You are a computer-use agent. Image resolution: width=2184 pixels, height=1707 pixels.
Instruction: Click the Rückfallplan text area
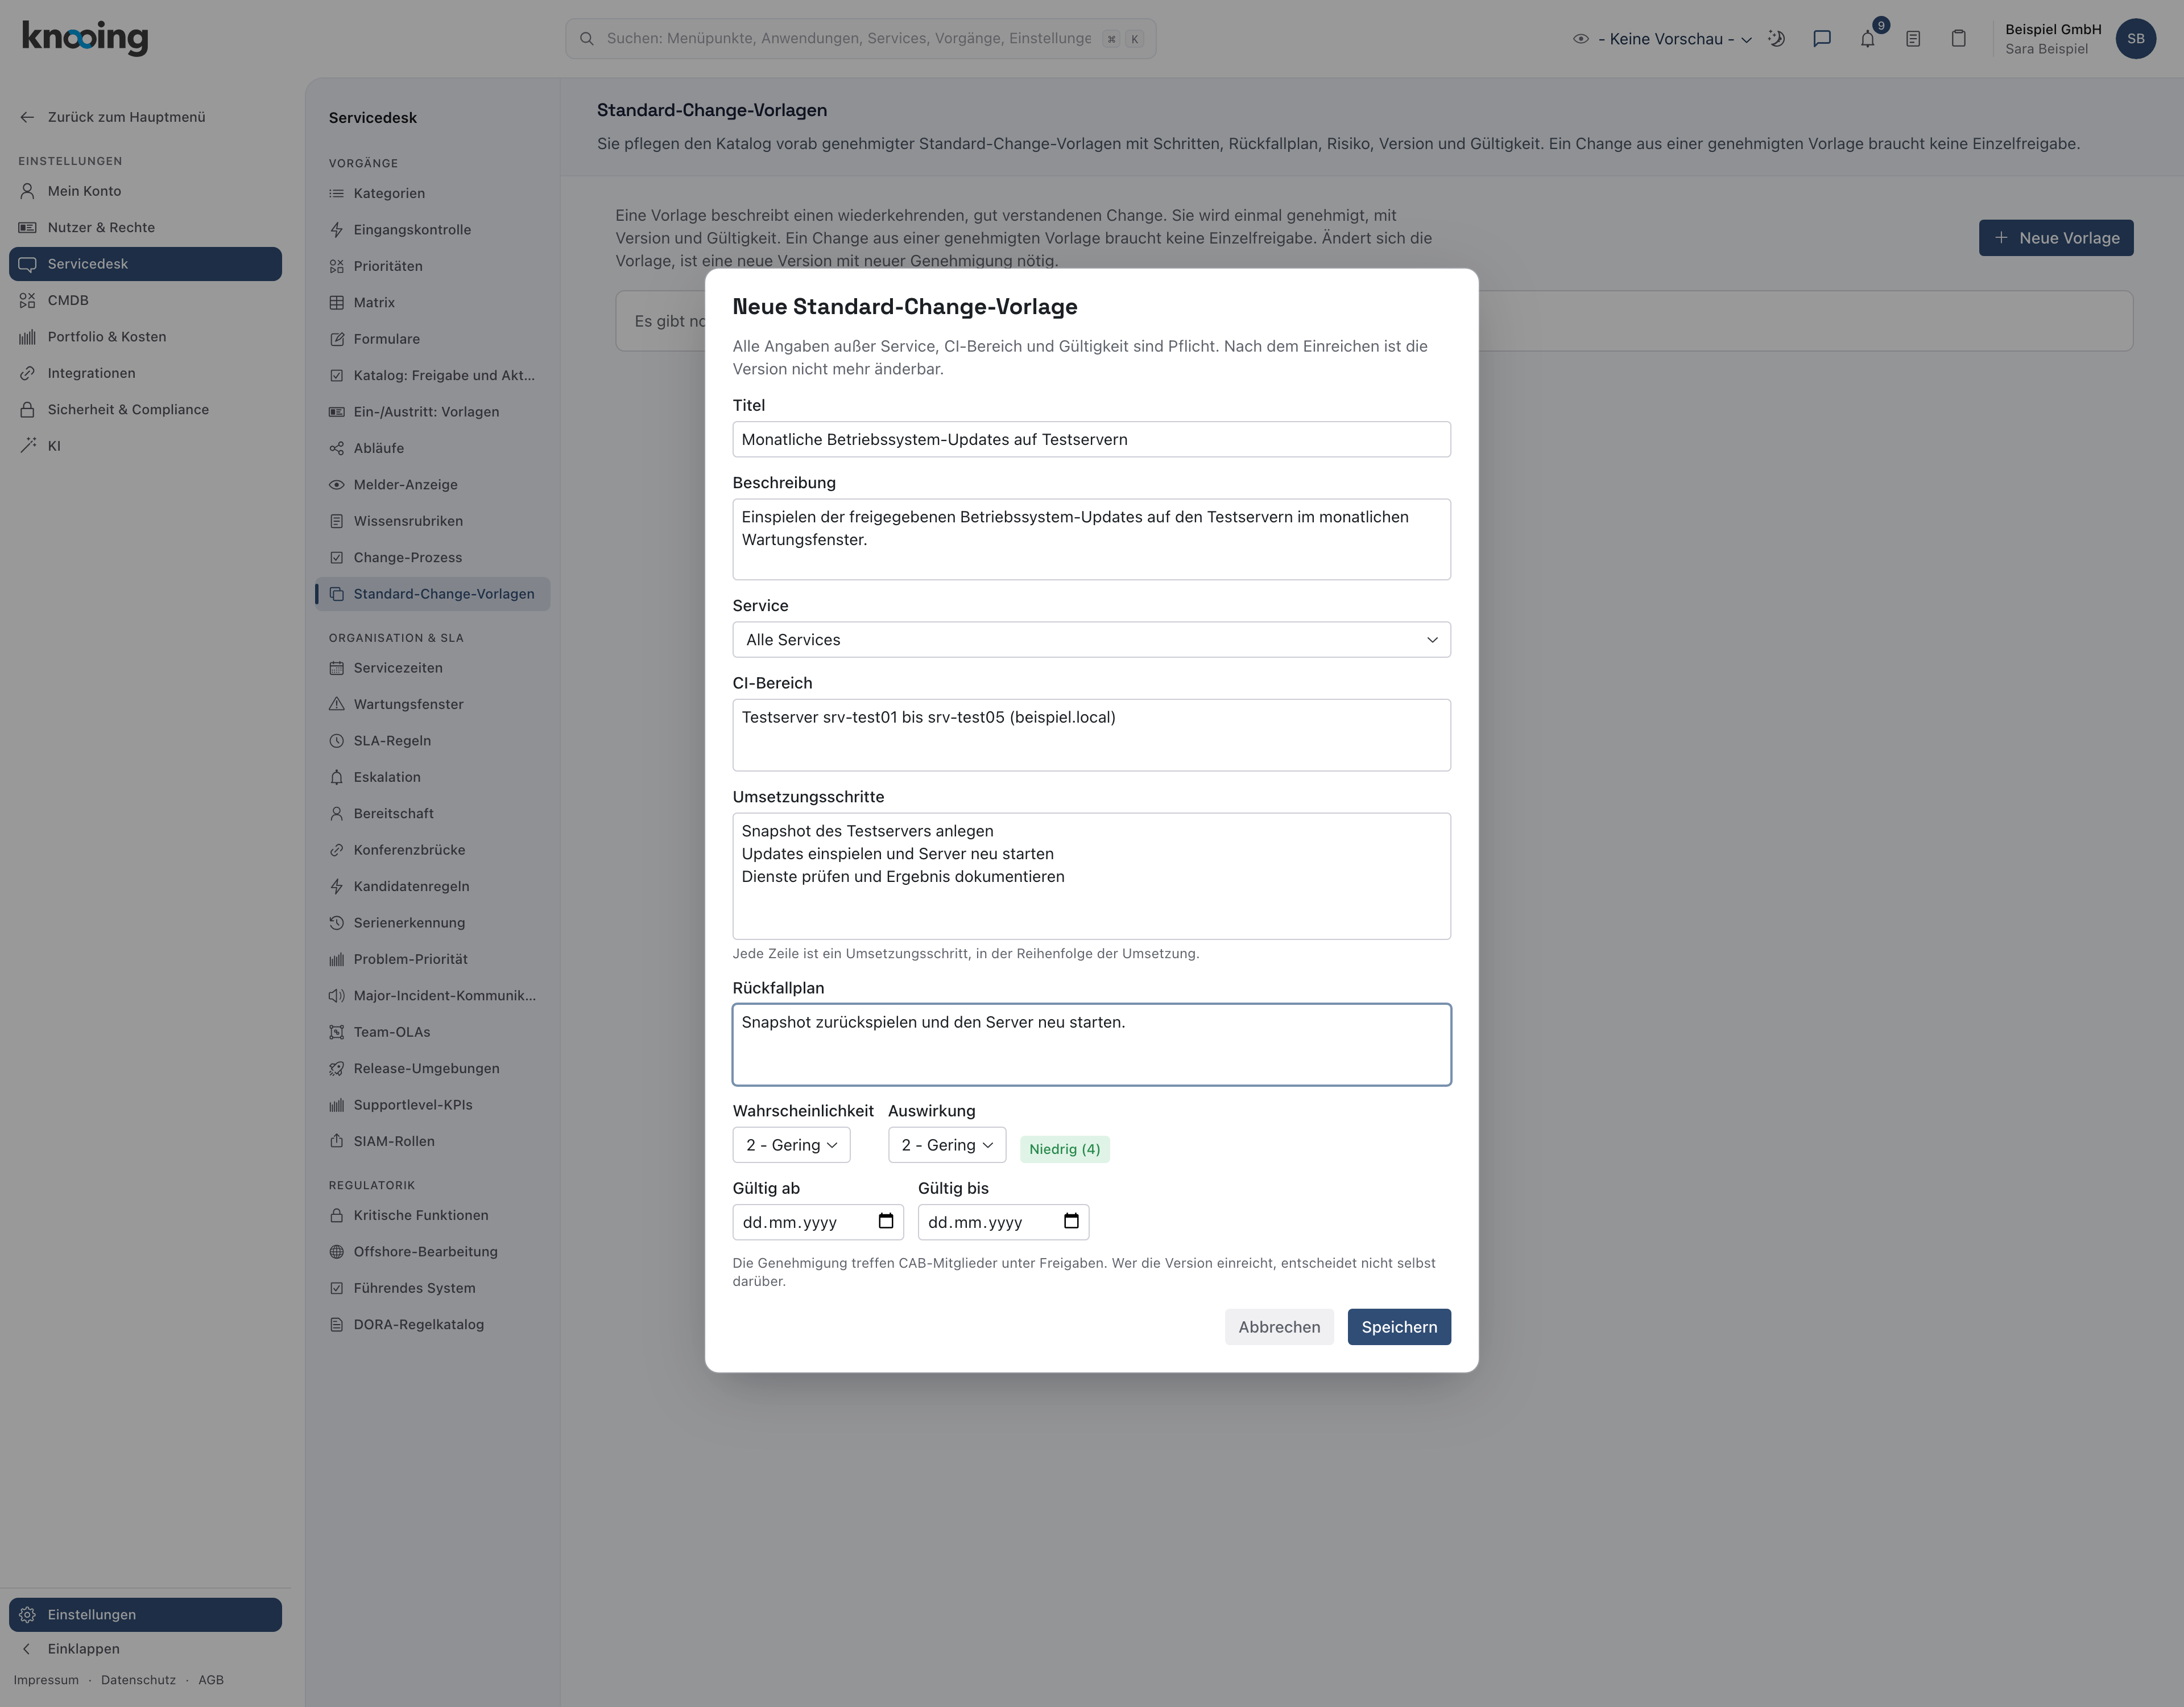pyautogui.click(x=1091, y=1045)
